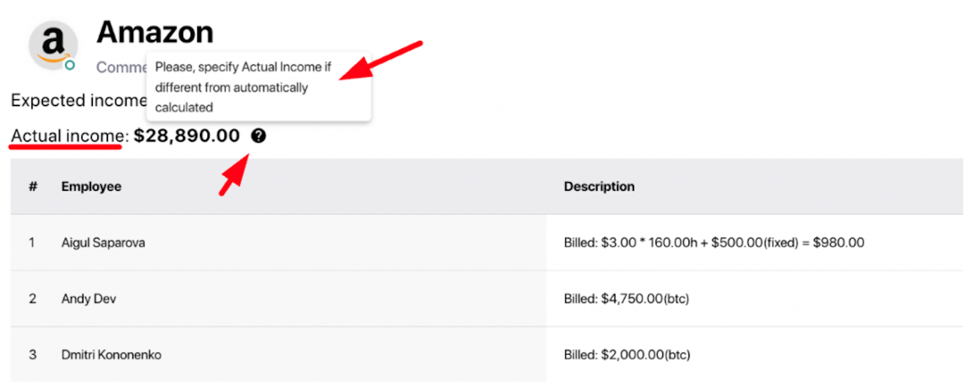Image resolution: width=964 pixels, height=387 pixels.
Task: Click the Amazon logo avatar
Action: [53, 45]
